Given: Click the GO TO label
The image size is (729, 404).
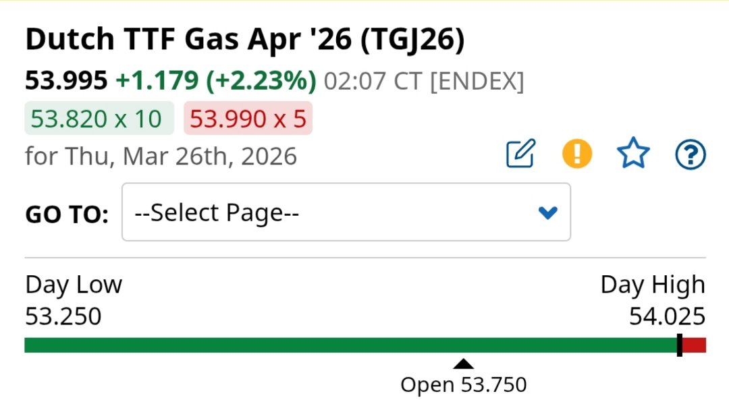Looking at the screenshot, I should (67, 214).
